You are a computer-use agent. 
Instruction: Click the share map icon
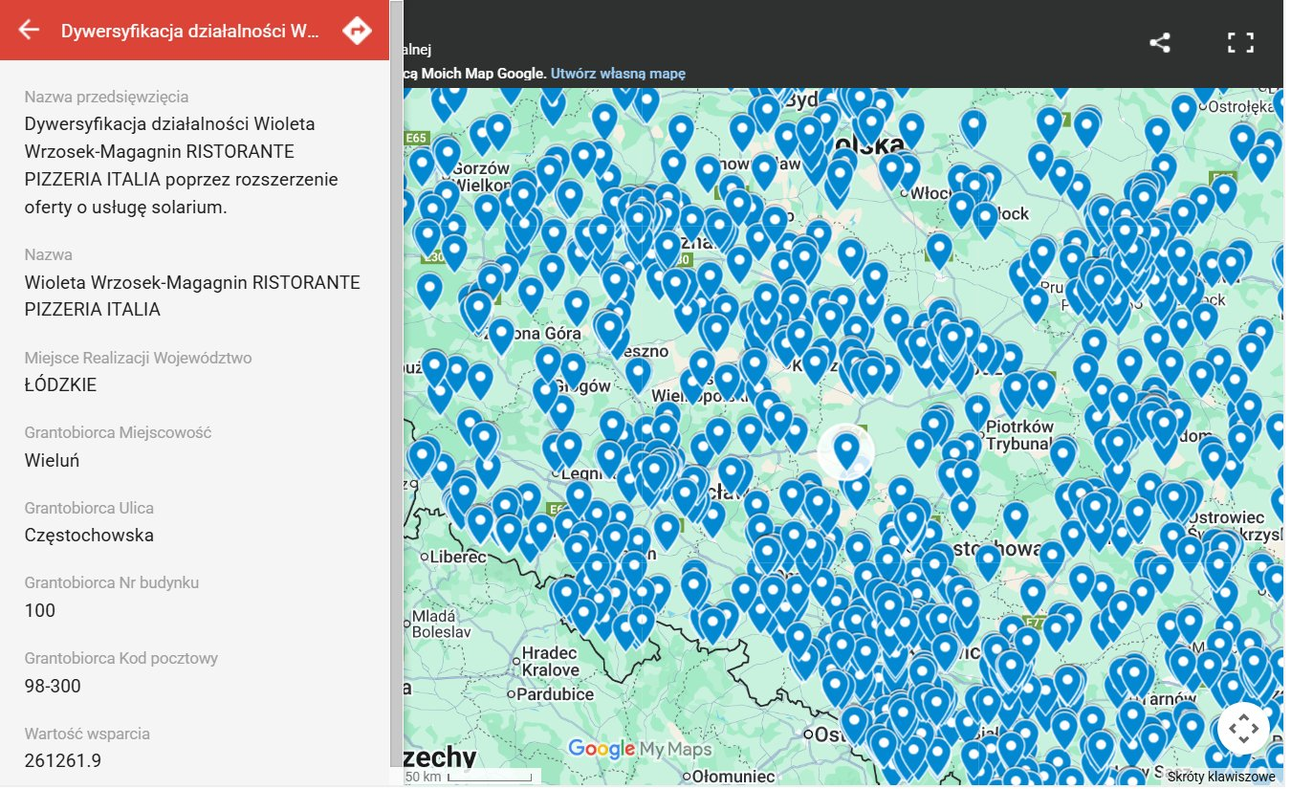point(1159,42)
